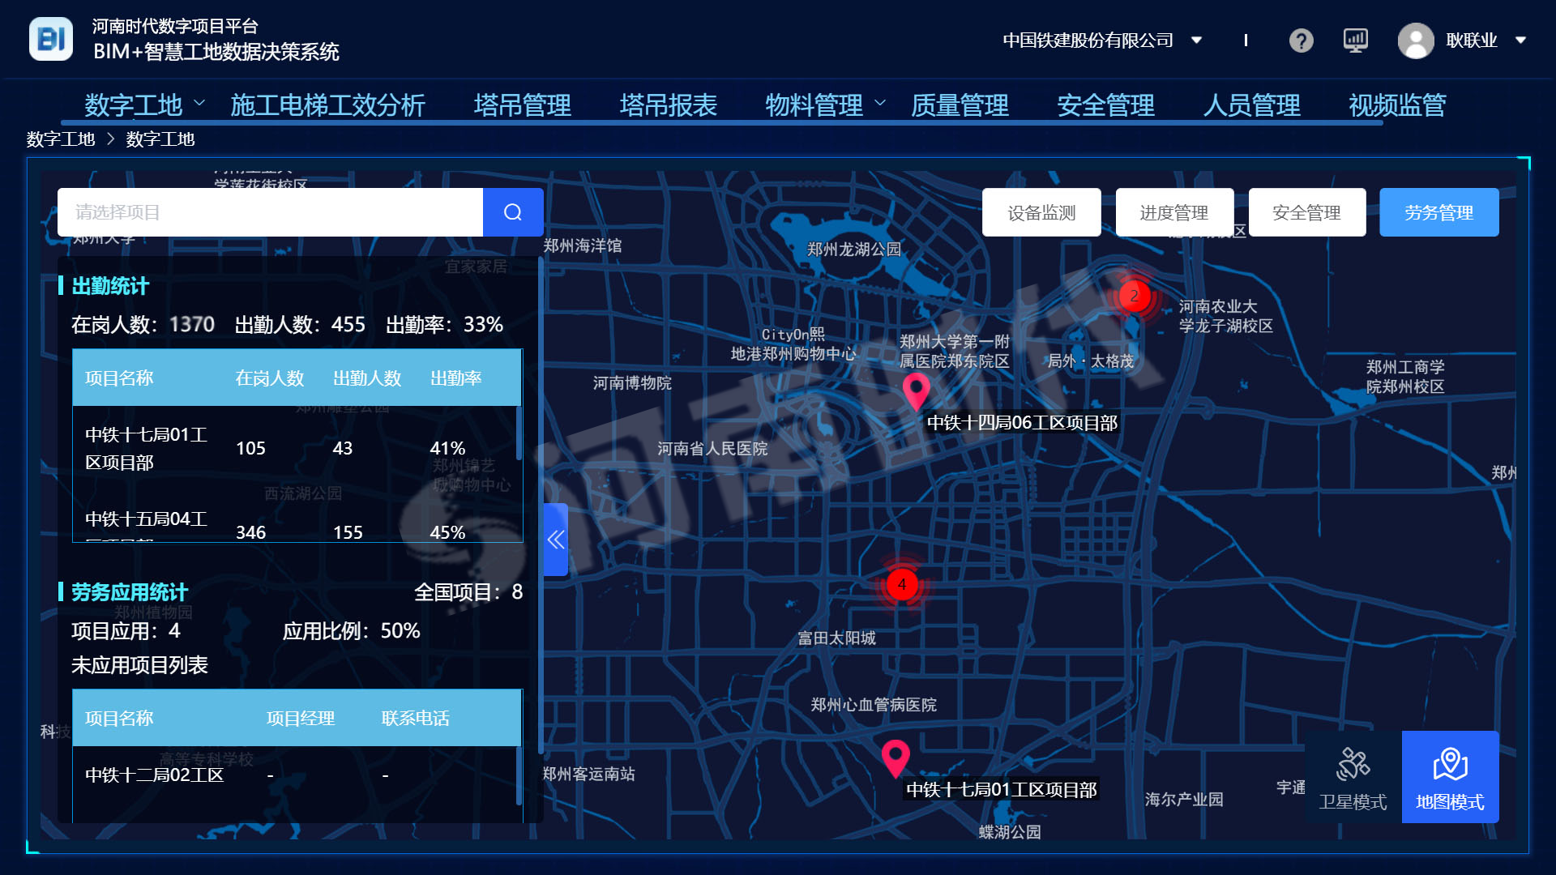Open the 视频监管 menu

tap(1397, 105)
